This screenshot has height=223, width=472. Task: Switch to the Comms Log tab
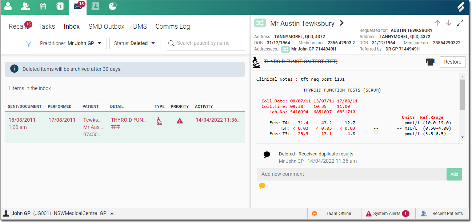[173, 27]
